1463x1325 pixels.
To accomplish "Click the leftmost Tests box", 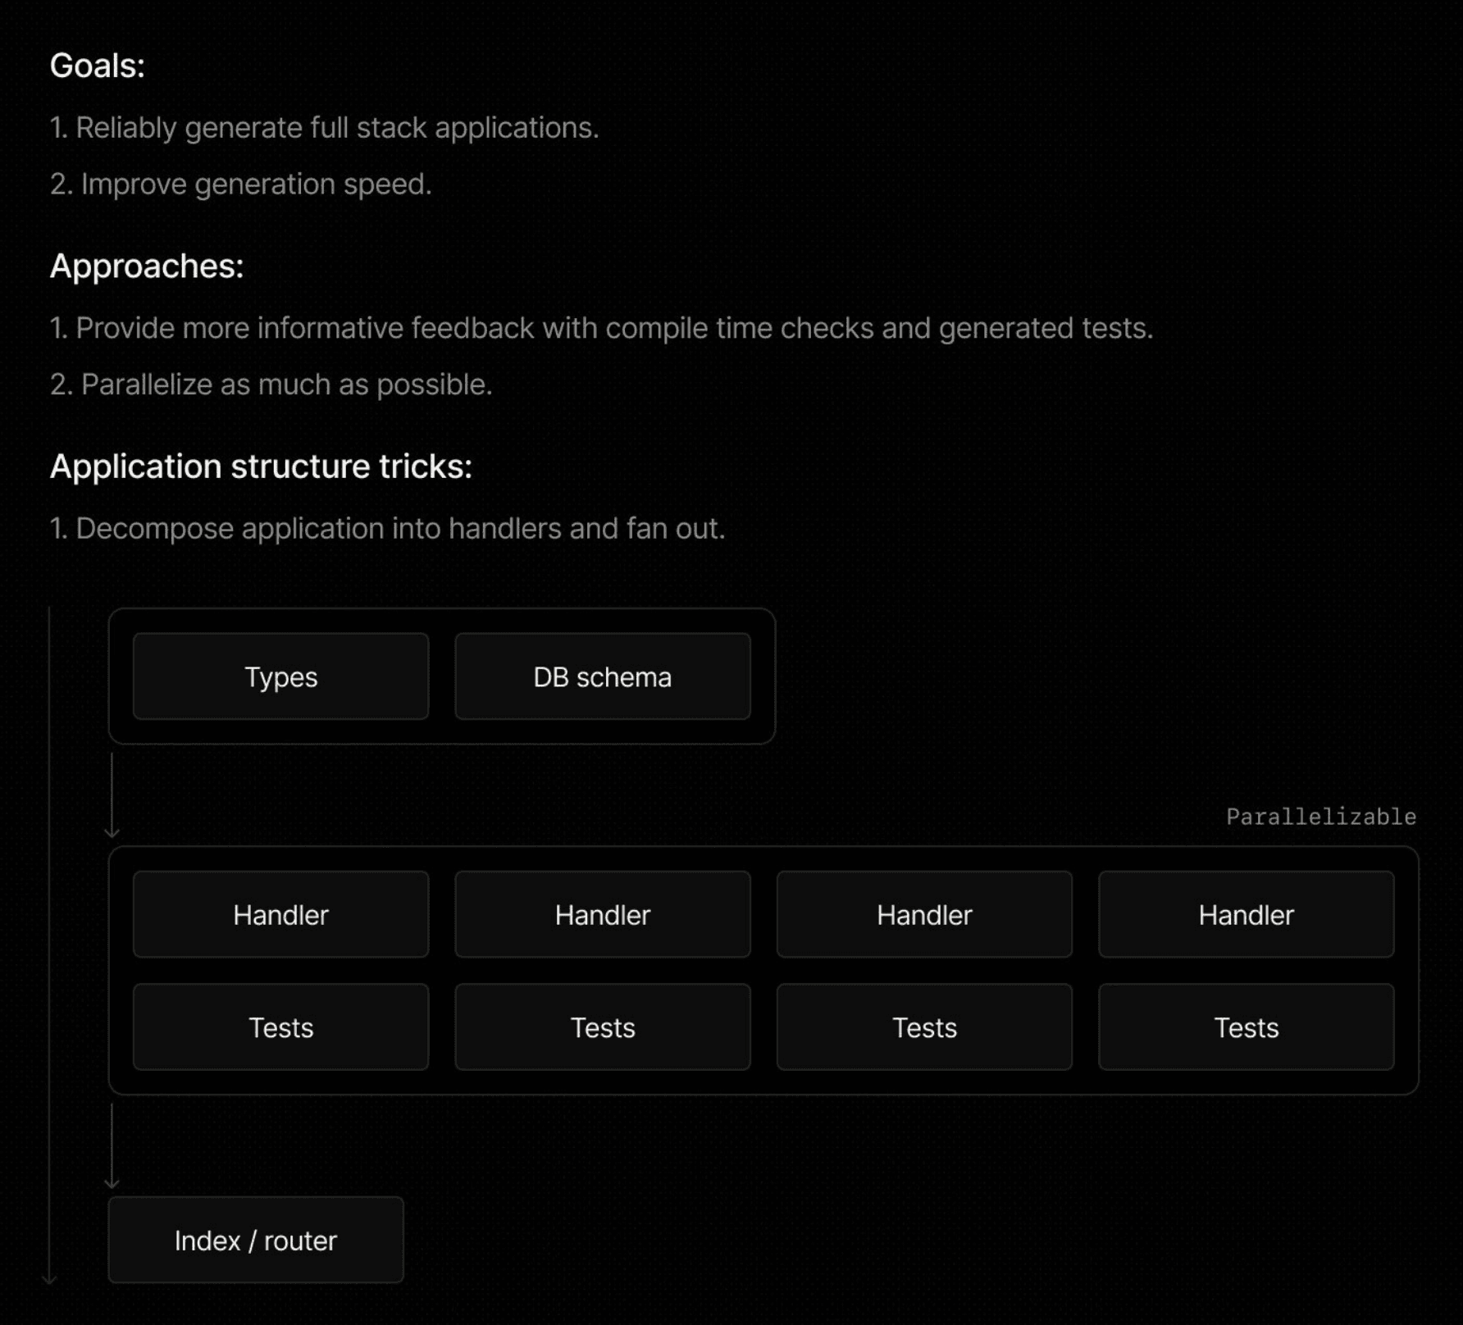I will 280,1027.
